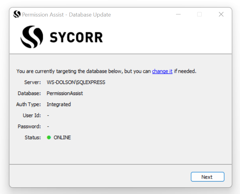The height and width of the screenshot is (194, 240).
Task: Click the Next button
Action: tap(207, 177)
